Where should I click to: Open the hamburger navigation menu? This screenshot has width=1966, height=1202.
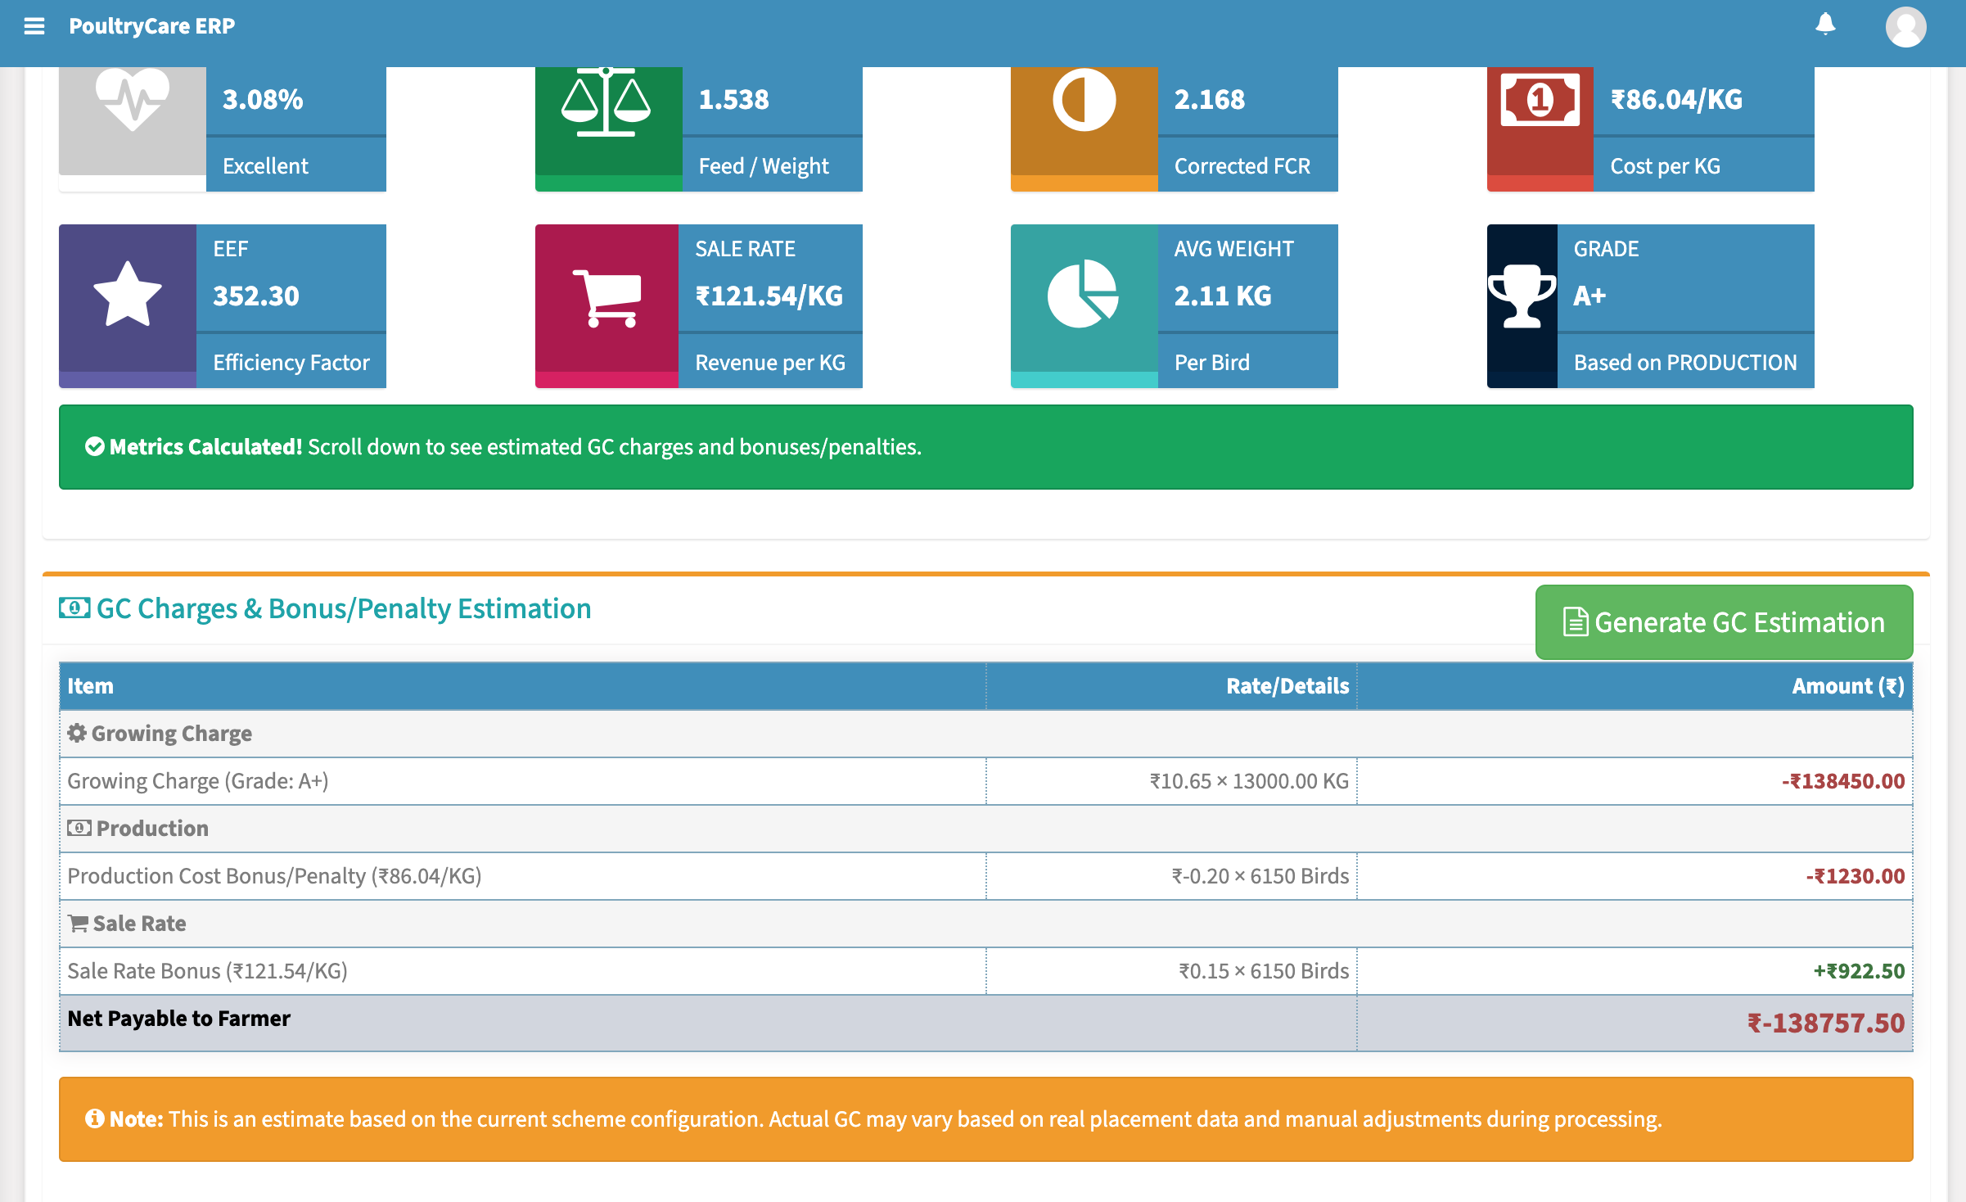34,26
